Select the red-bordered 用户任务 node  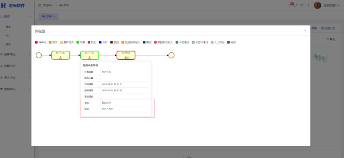click(x=126, y=55)
